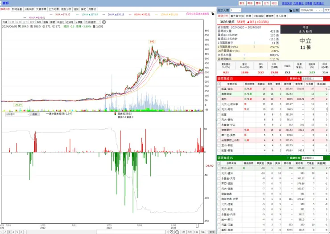The width and height of the screenshot is (330, 234).
Task: Set the chart range to 1年
Action: tap(196, 232)
